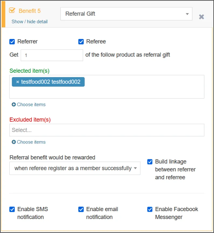This screenshot has height=233, width=214.
Task: Uncheck the Referrer checkbox
Action: click(x=12, y=42)
